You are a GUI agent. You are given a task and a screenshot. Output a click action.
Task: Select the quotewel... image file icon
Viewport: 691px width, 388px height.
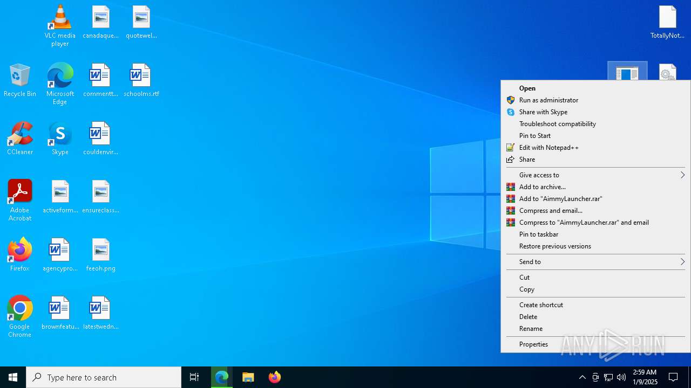[141, 23]
